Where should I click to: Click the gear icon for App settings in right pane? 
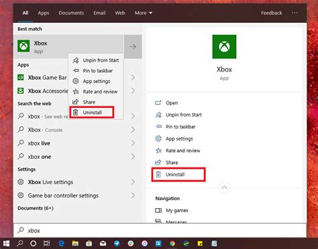(158, 139)
